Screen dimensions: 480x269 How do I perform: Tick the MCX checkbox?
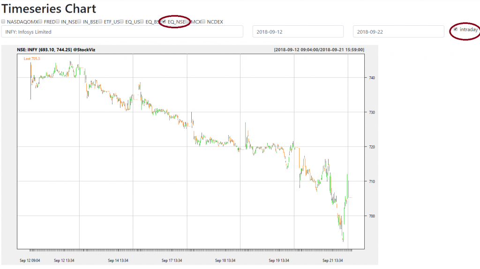coord(187,22)
